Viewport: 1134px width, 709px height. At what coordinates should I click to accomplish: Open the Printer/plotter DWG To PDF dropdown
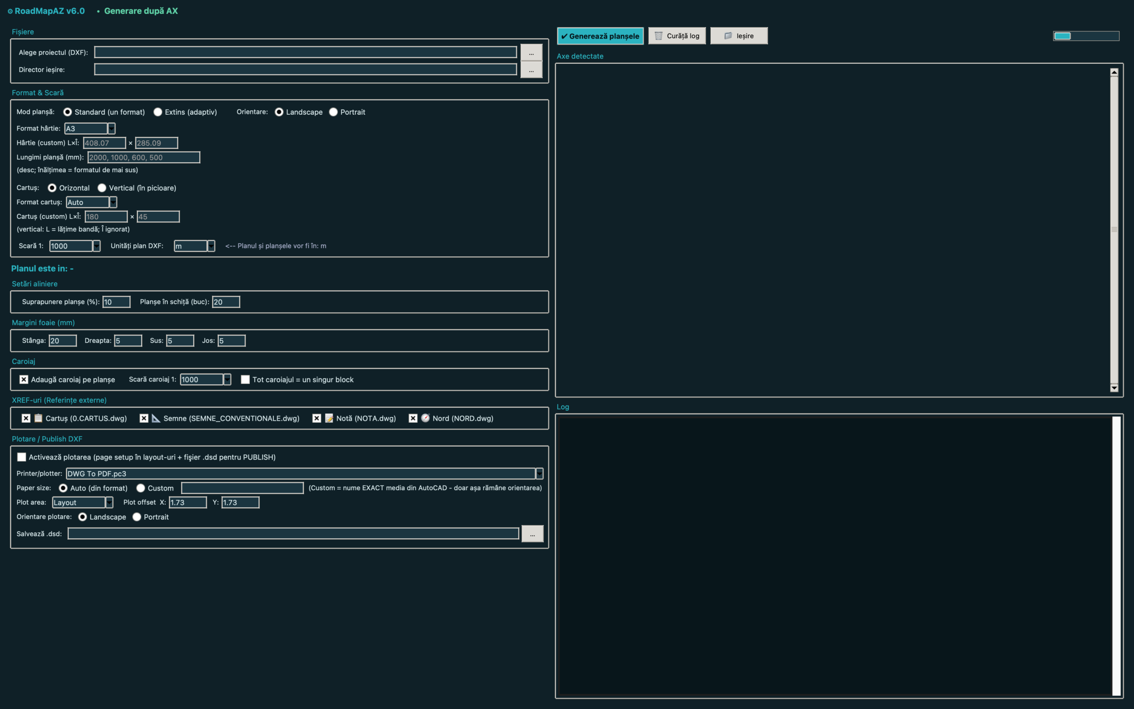[x=540, y=474]
